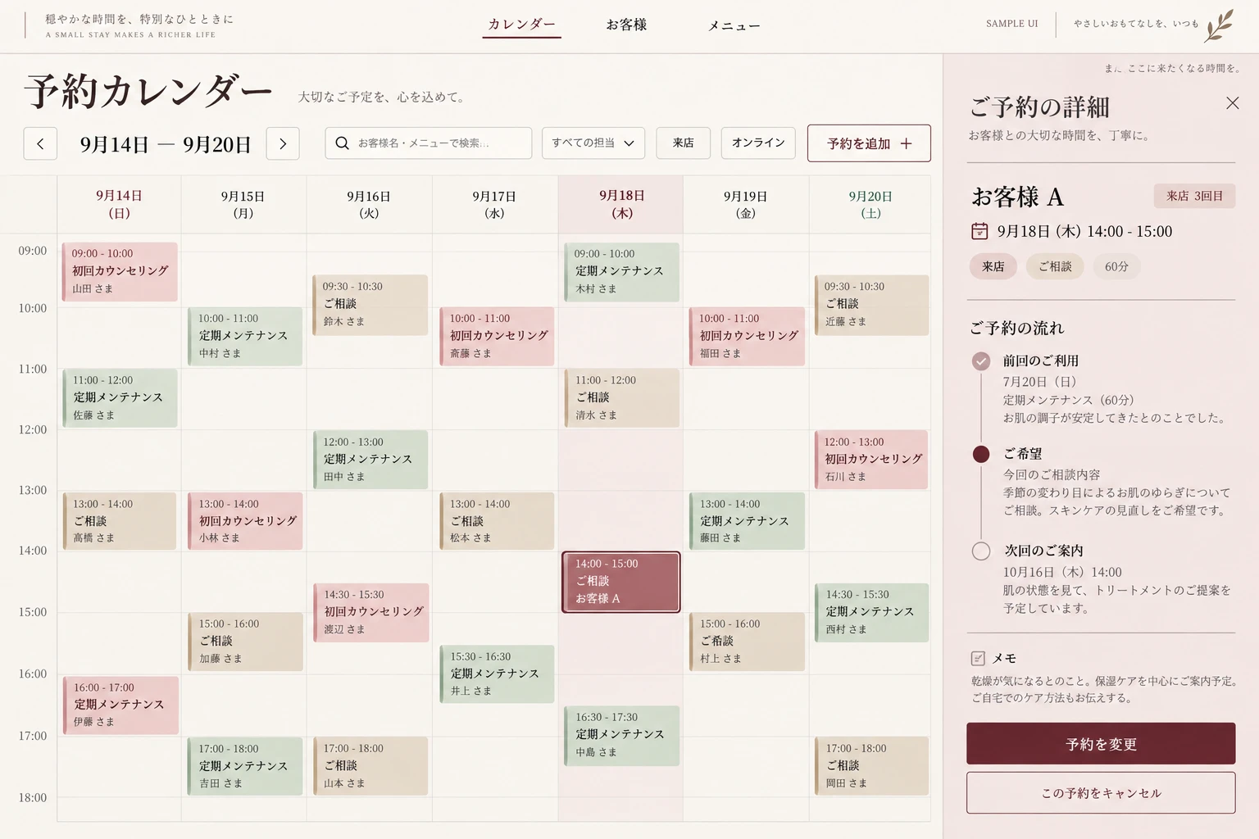Open 井上 さま 定期メンテナンス appointment

[497, 673]
